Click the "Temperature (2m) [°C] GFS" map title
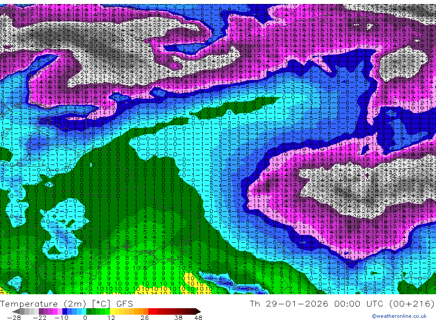436x320 pixels. click(66, 304)
